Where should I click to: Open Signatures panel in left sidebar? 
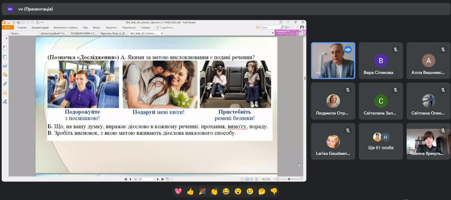click(x=5, y=101)
